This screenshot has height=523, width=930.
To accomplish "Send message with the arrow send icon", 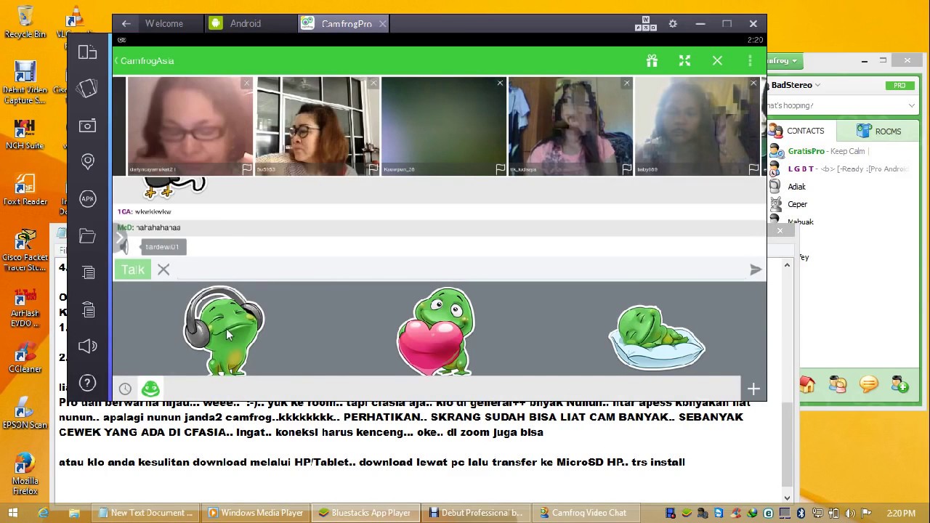I will coord(756,269).
